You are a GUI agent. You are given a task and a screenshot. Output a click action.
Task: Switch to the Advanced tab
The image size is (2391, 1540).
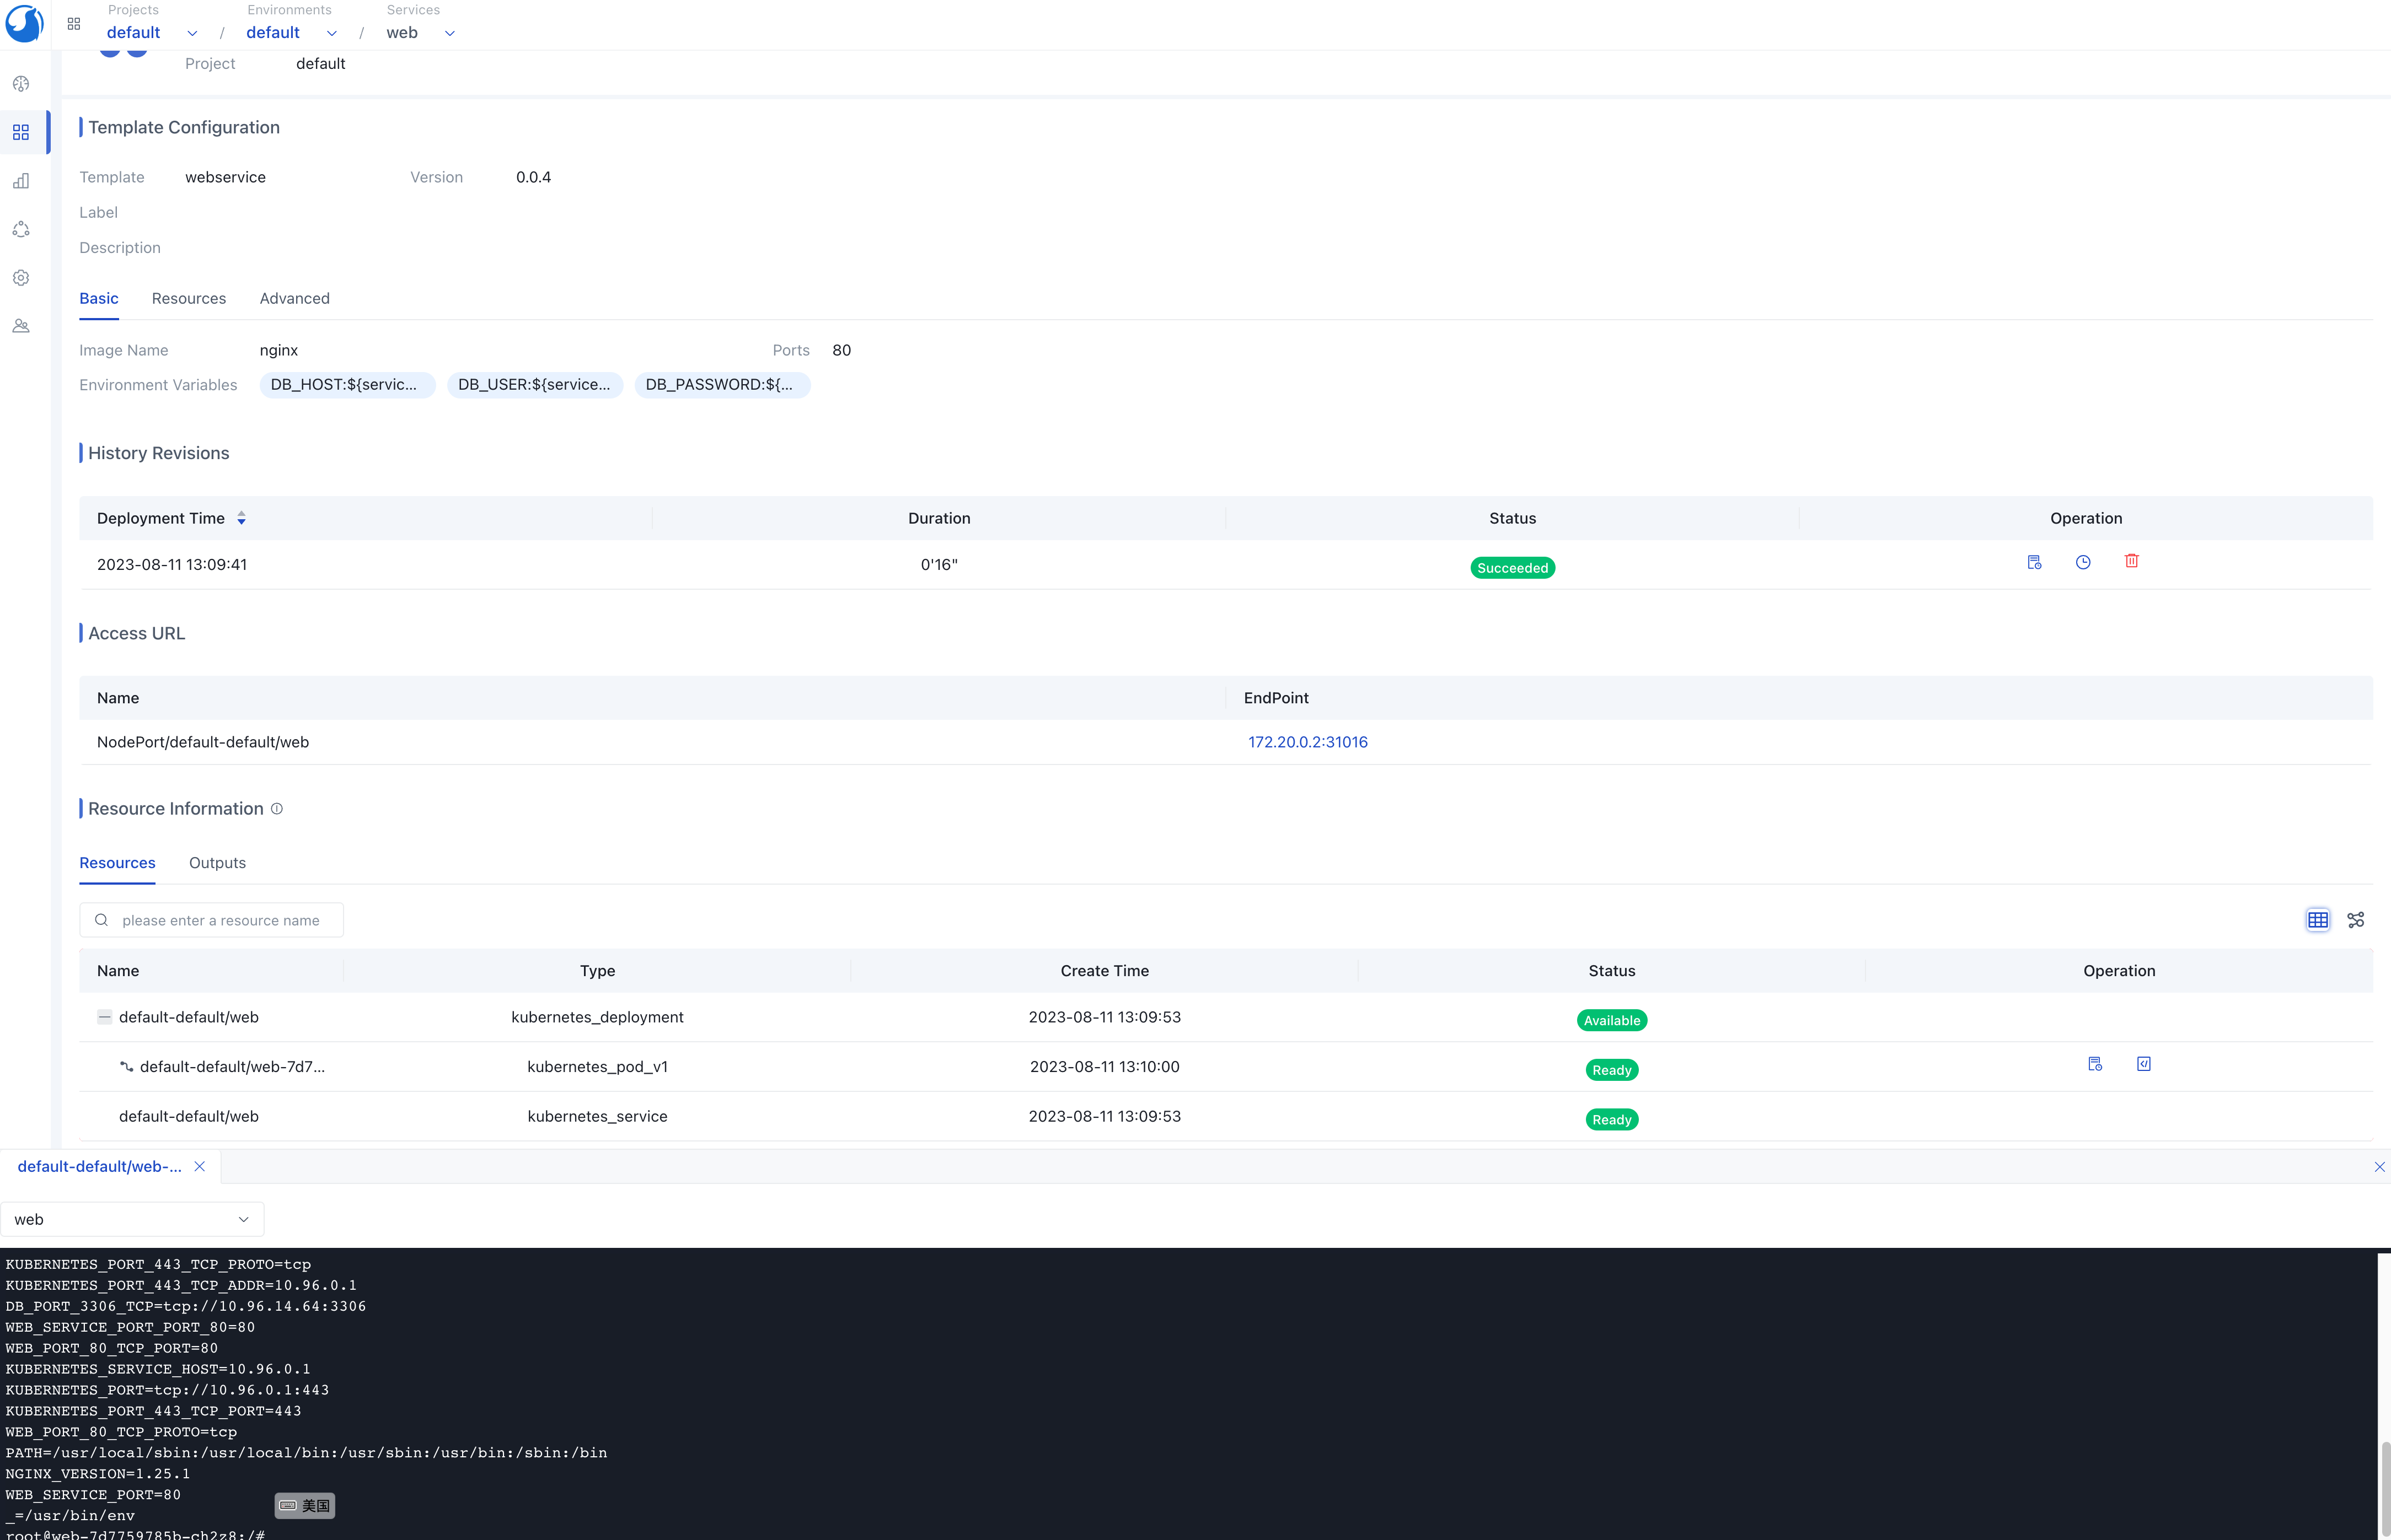pyautogui.click(x=294, y=298)
